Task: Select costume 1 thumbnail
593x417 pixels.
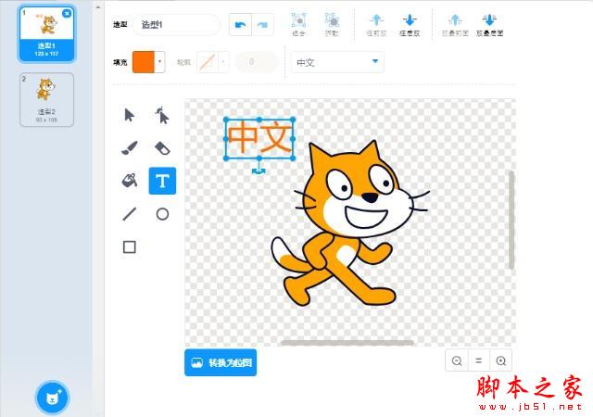Action: [46, 34]
